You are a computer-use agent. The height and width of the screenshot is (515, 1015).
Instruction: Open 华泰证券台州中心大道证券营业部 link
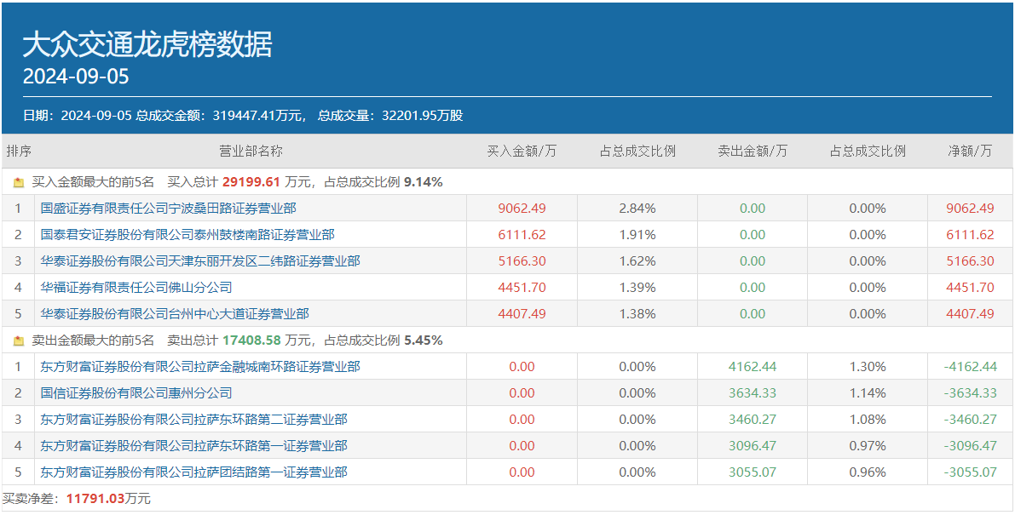coord(175,314)
